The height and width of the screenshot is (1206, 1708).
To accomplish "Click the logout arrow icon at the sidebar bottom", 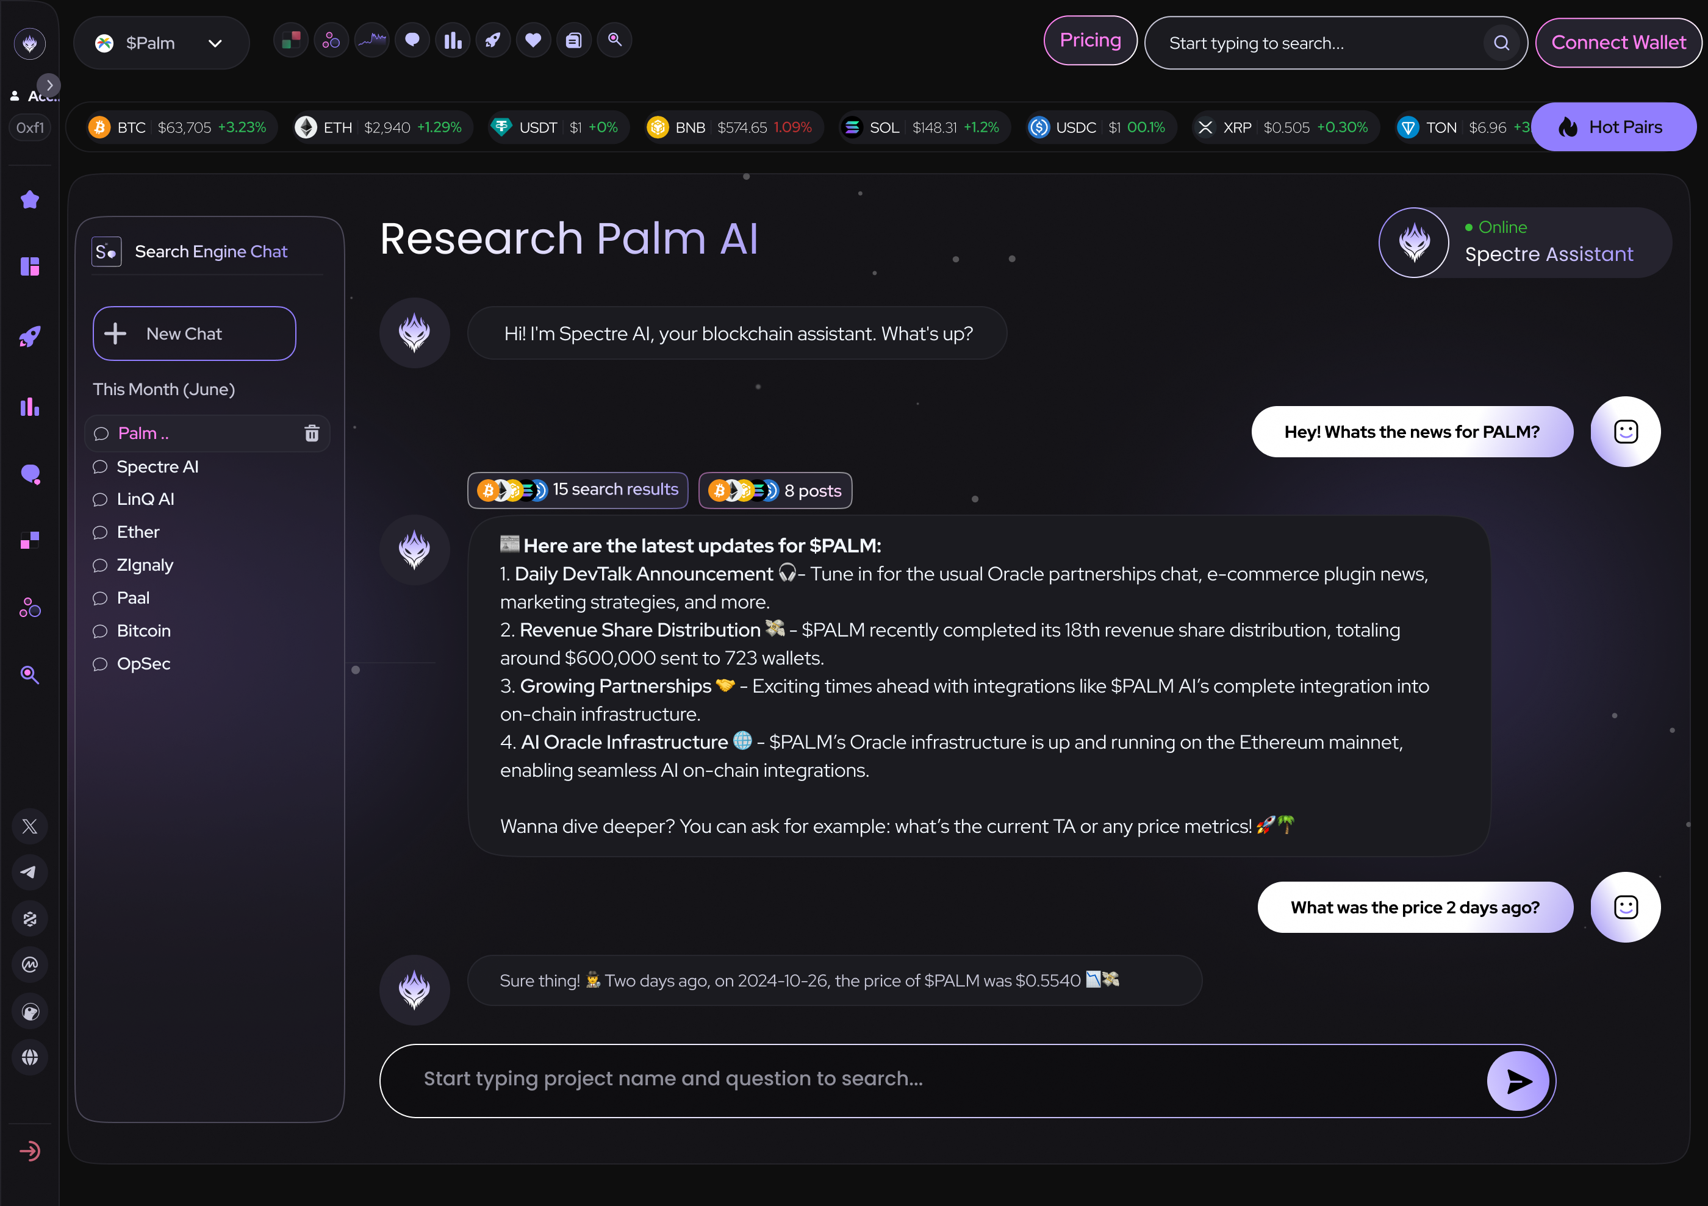I will [30, 1151].
